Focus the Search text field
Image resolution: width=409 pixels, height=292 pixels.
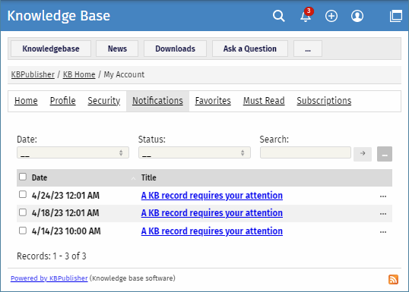[306, 152]
